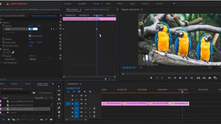Screen dimensions: 221x124
Task: Add a marker in the timeline header
Action: pyautogui.click(x=85, y=92)
